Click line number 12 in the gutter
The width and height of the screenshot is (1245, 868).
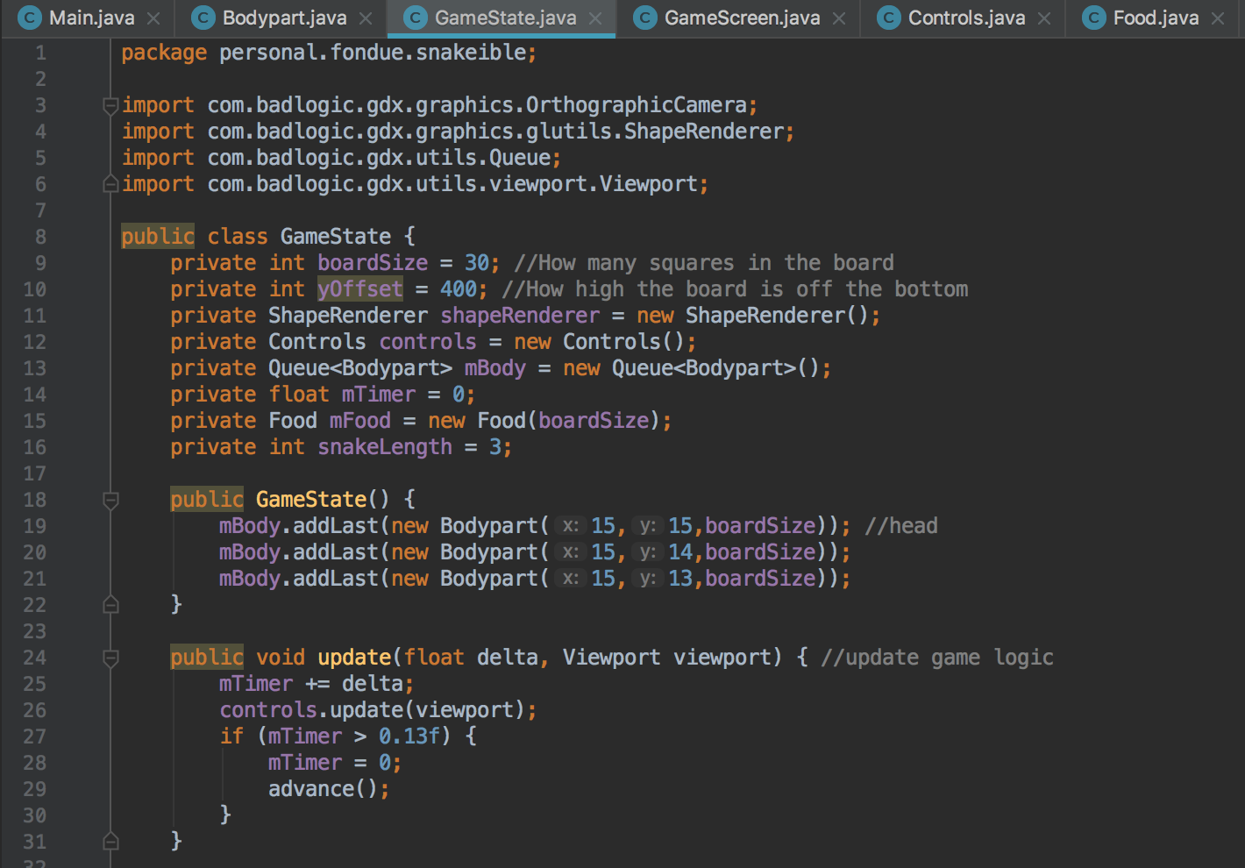[x=34, y=342]
